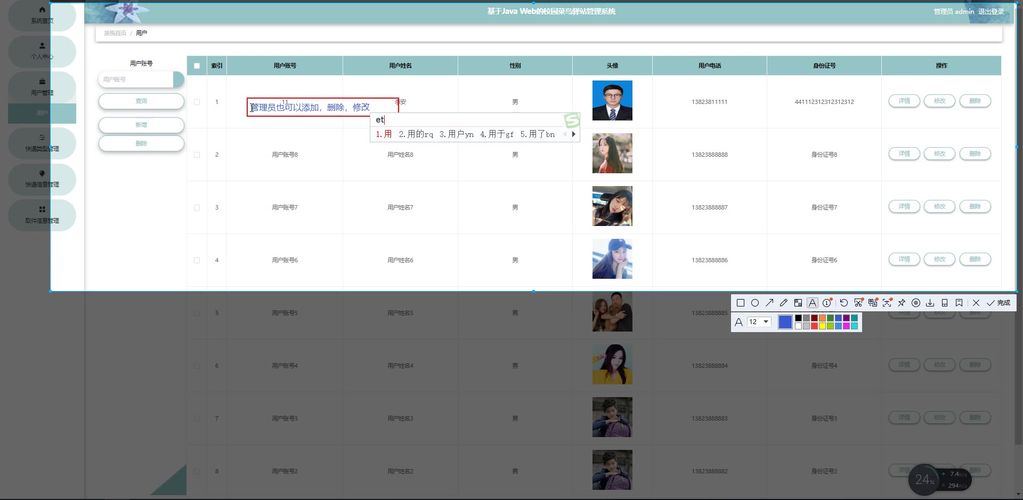Viewport: 1023px width, 500px height.
Task: Click the text recognition OCR icon
Action: point(887,303)
